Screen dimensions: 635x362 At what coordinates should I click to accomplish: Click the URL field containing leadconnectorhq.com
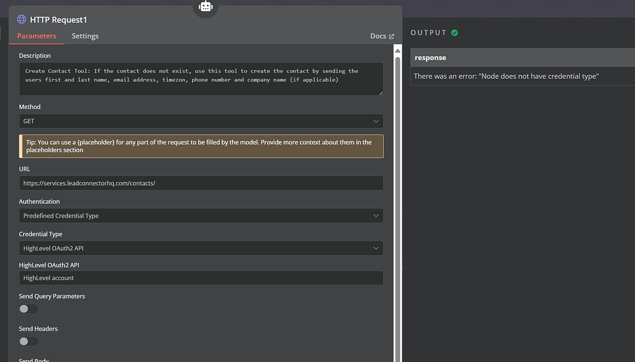(x=200, y=182)
